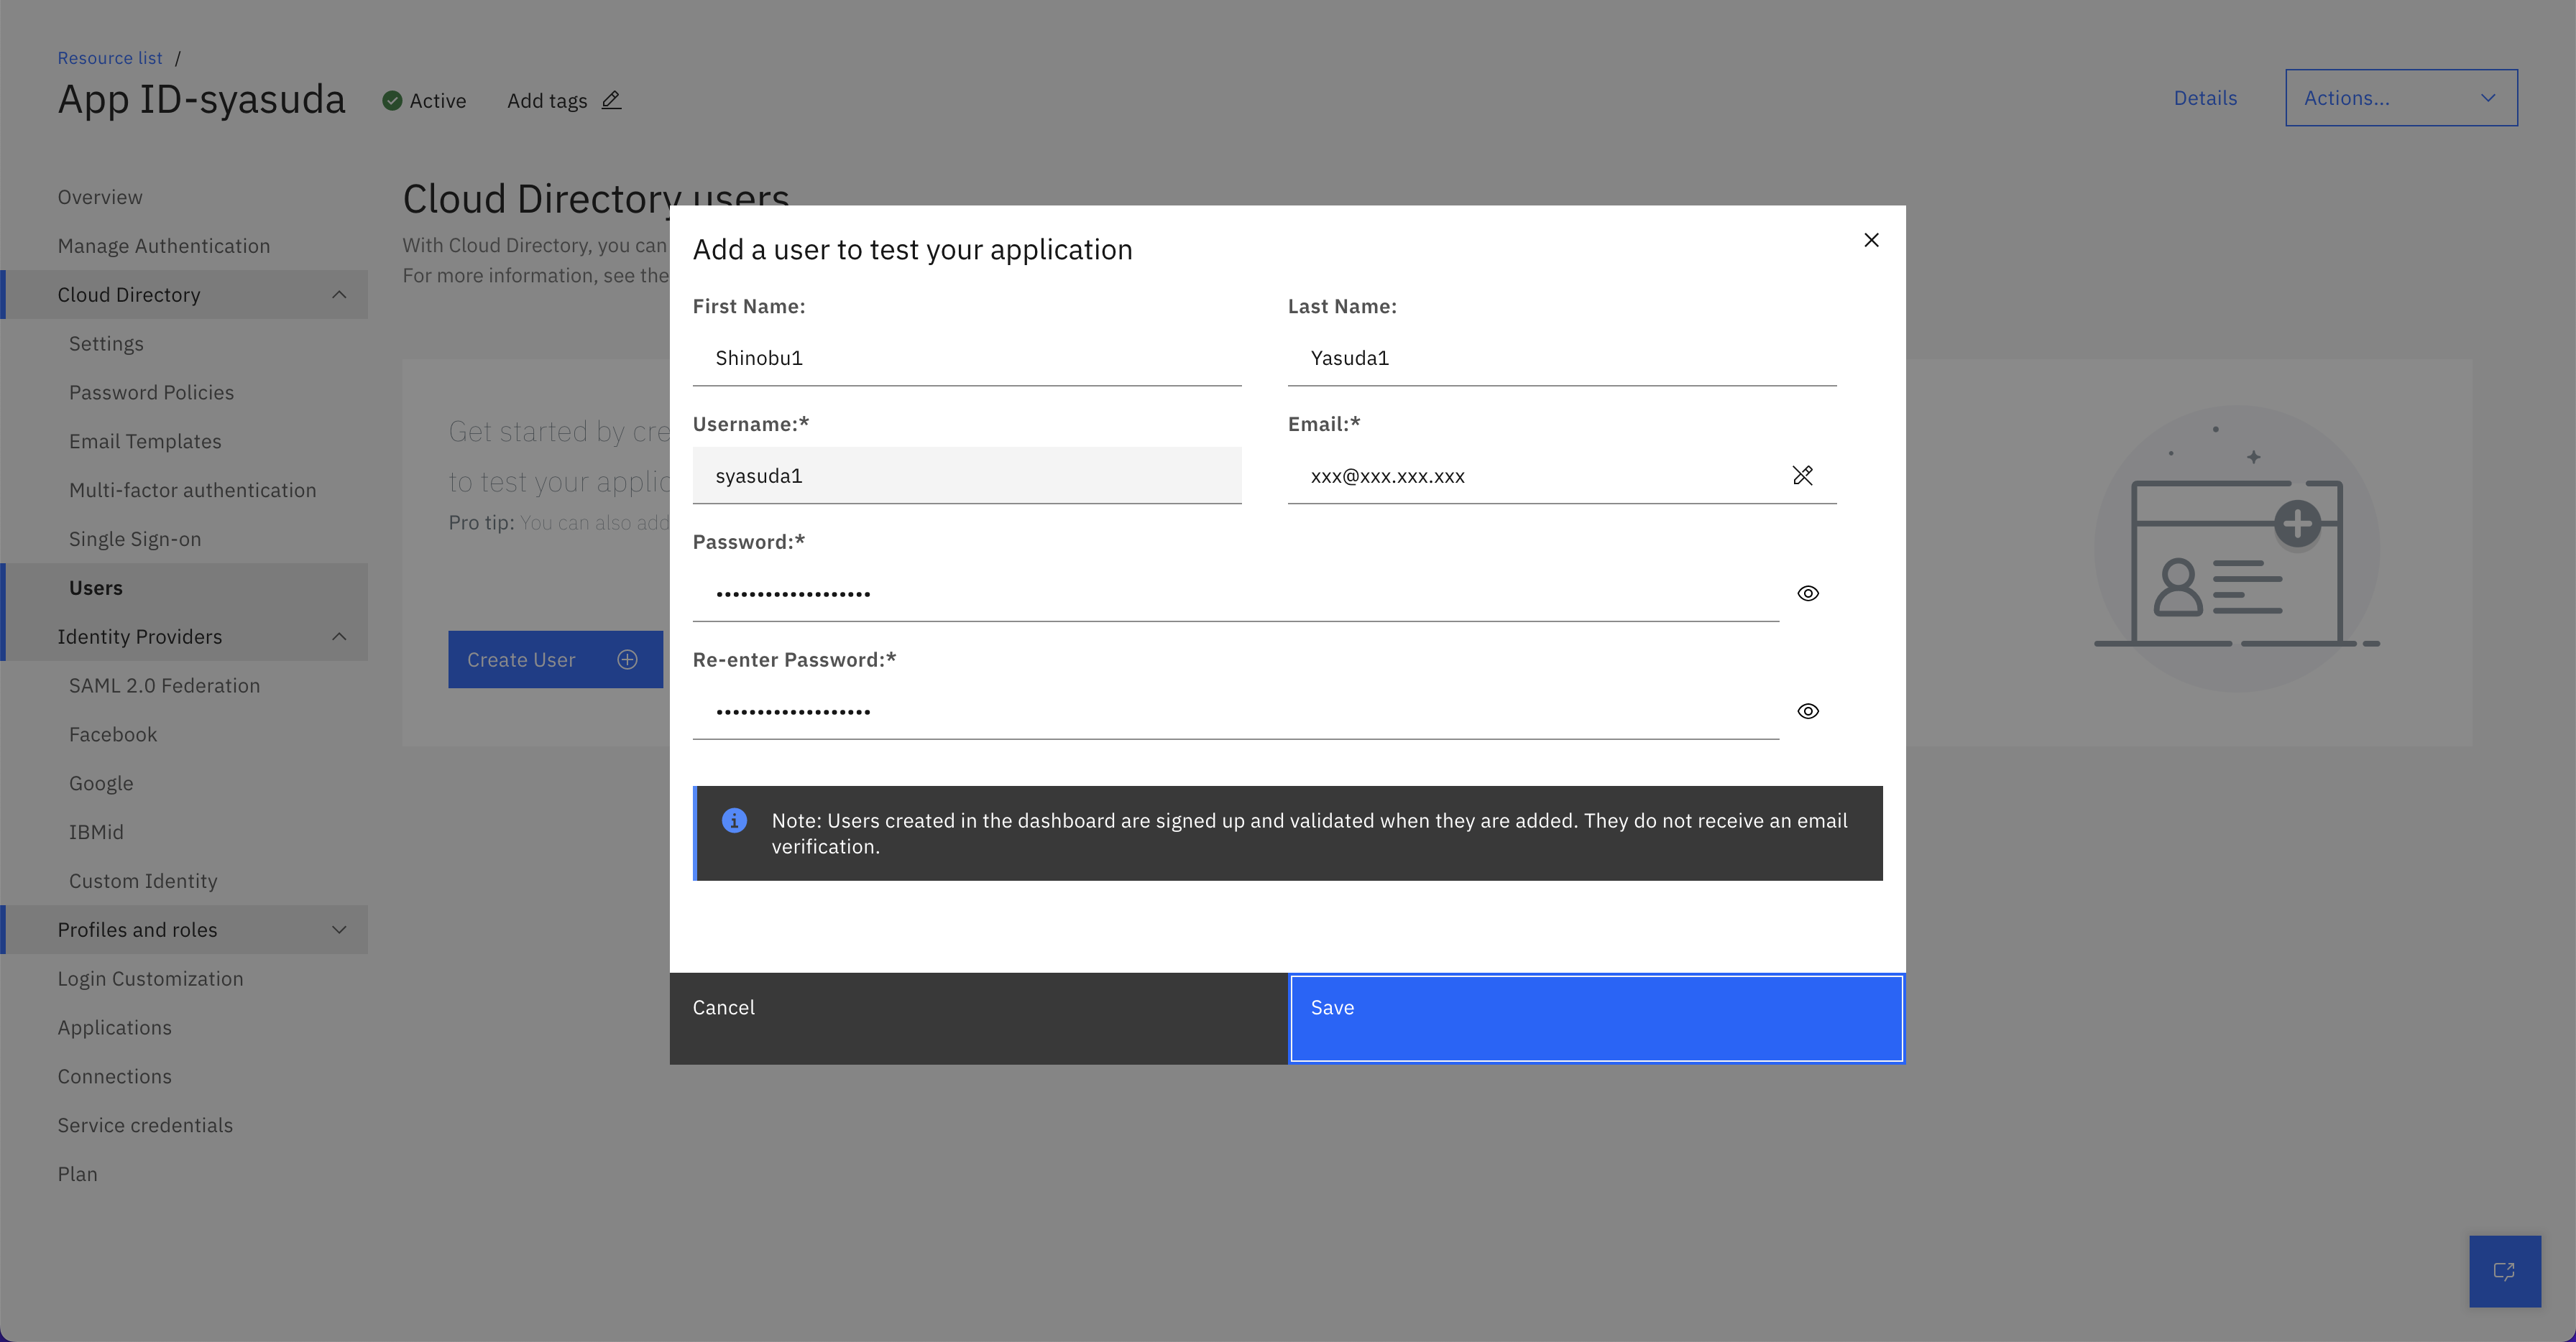Expand Profiles and roles section

(x=339, y=930)
